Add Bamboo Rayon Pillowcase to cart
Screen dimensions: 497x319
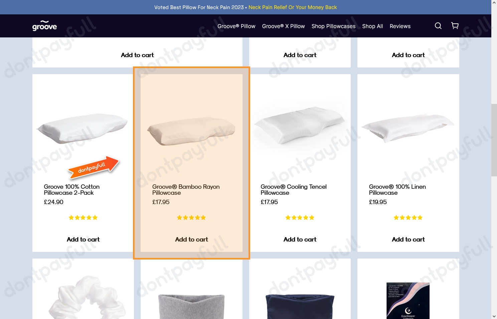(191, 240)
